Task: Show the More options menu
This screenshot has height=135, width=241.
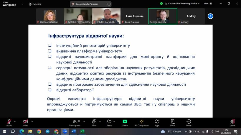Action: tap(189, 122)
